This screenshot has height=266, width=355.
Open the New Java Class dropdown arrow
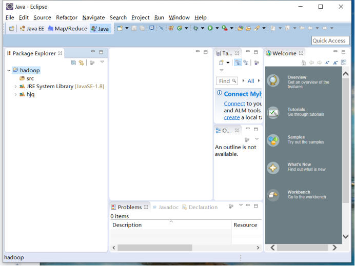[186, 28]
